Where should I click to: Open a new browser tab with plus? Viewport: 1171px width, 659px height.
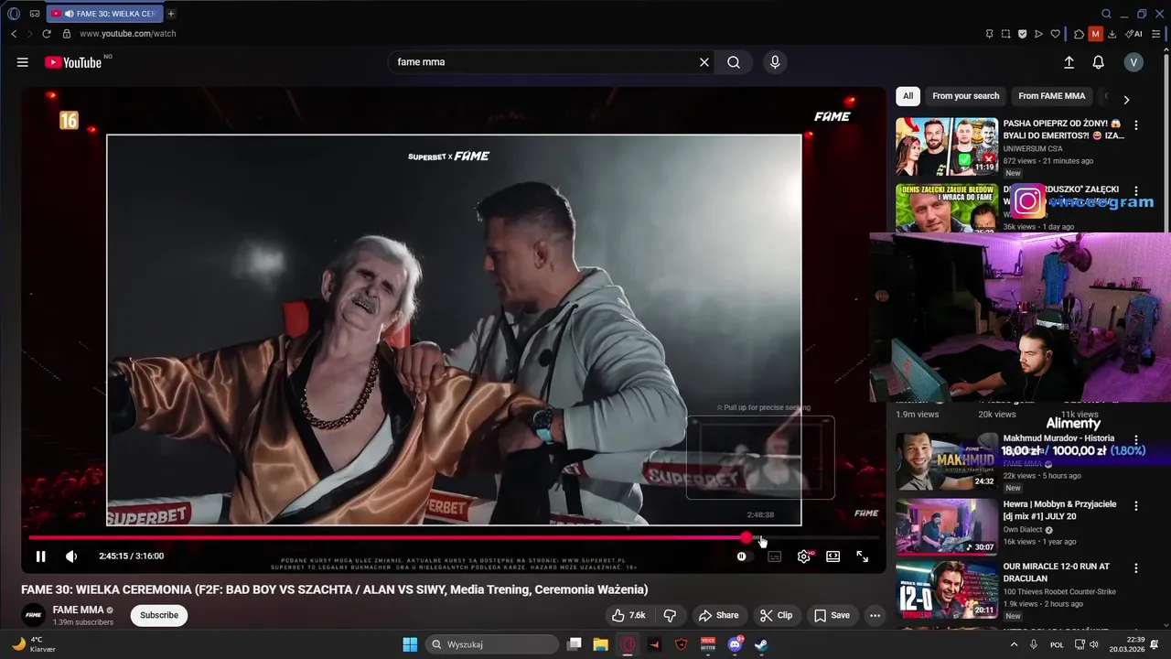(171, 14)
